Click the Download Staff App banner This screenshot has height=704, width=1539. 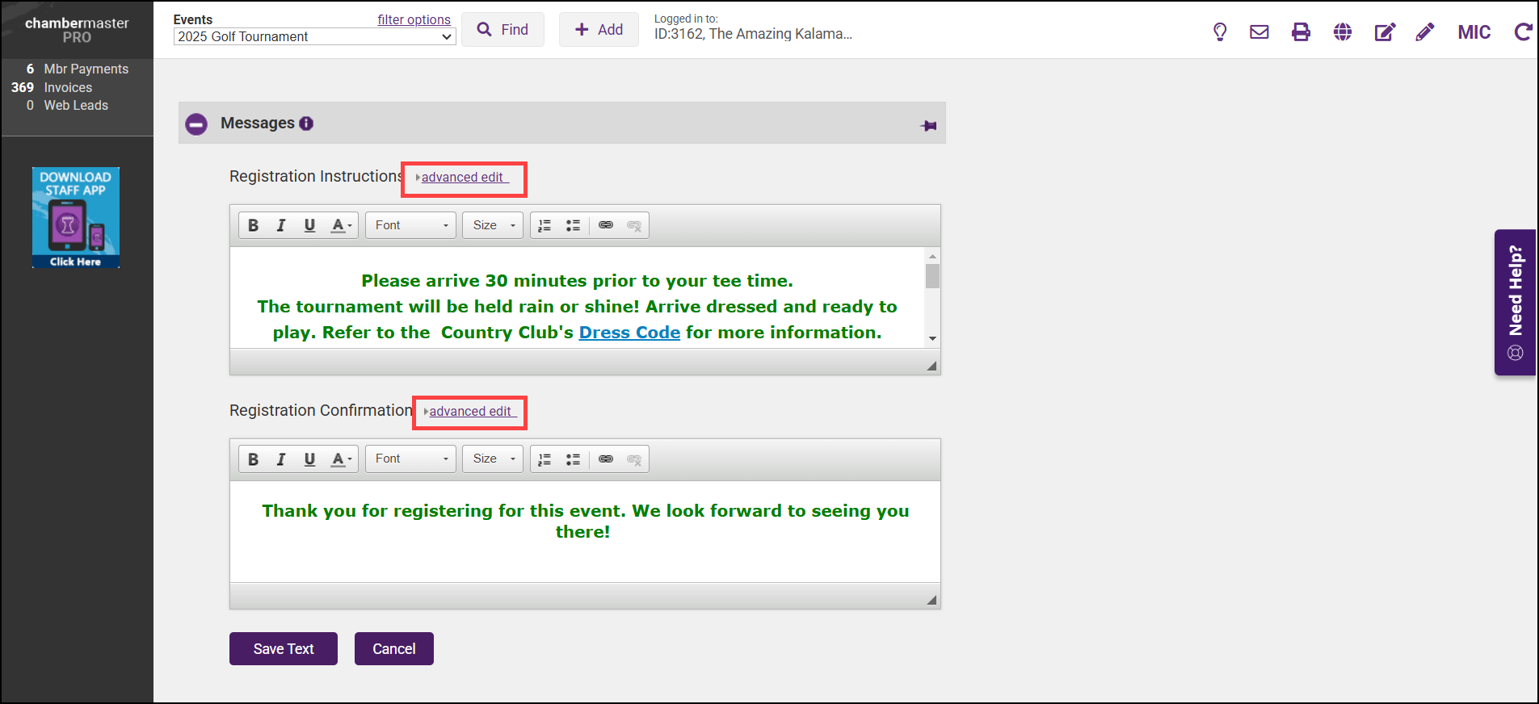click(76, 217)
